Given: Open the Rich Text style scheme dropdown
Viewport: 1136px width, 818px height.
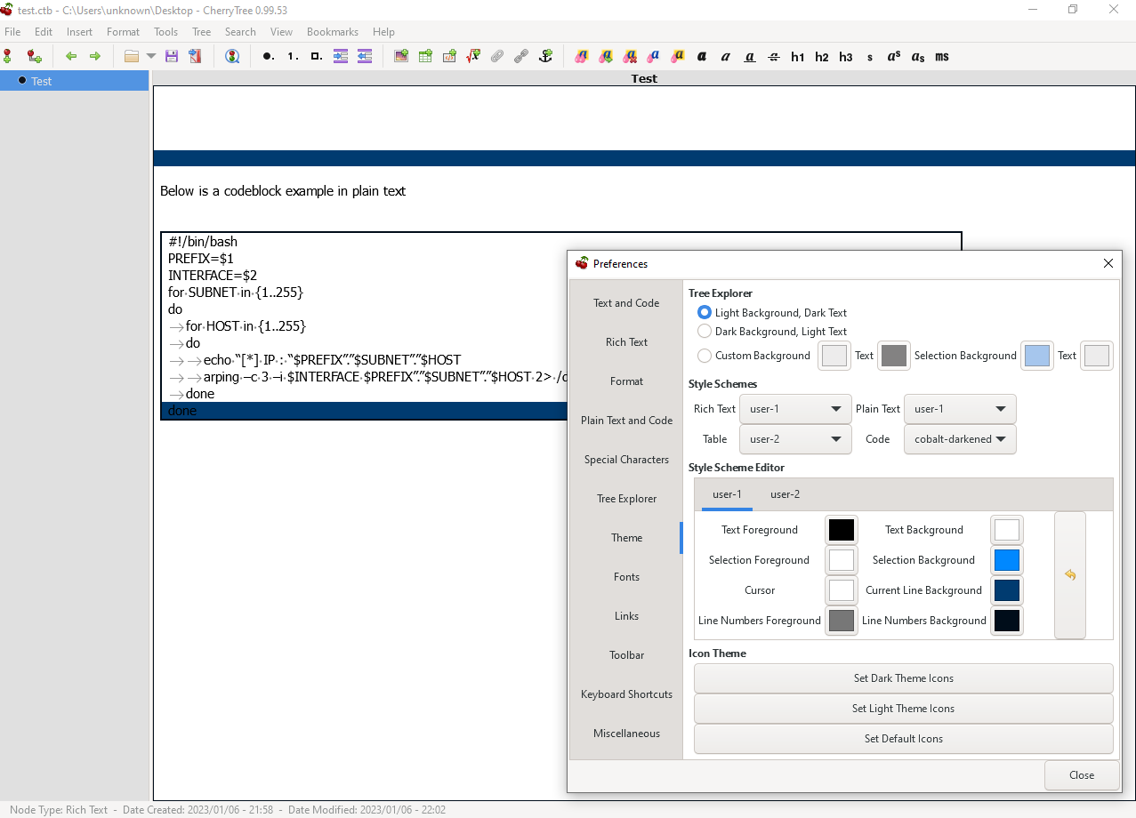Looking at the screenshot, I should pos(794,408).
